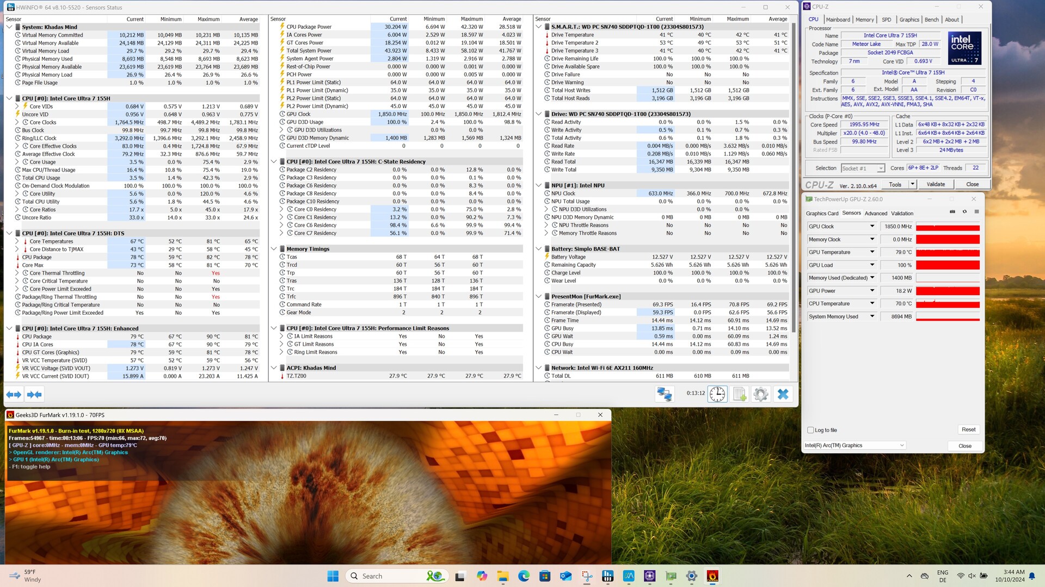1045x587 pixels.
Task: Click the Close button in GPU-Z
Action: [964, 446]
